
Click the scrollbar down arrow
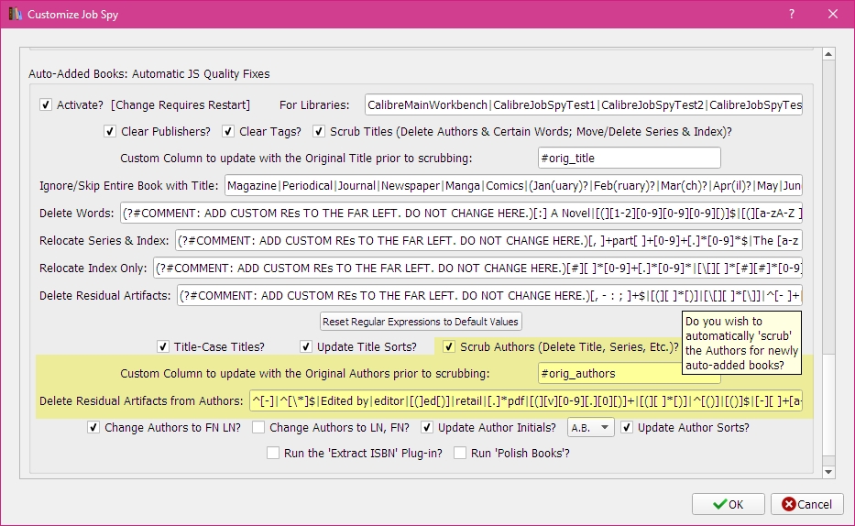(x=828, y=471)
